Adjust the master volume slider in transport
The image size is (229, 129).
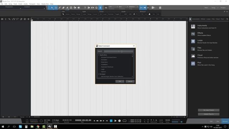176,122
